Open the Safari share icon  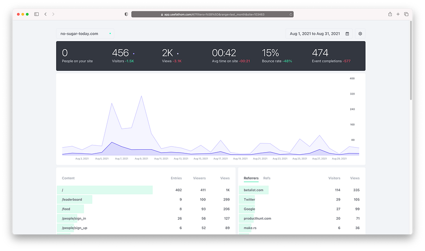coord(390,14)
